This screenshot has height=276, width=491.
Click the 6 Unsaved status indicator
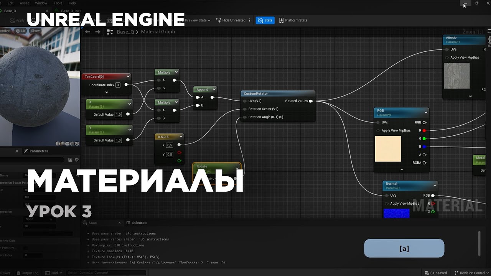click(436, 273)
